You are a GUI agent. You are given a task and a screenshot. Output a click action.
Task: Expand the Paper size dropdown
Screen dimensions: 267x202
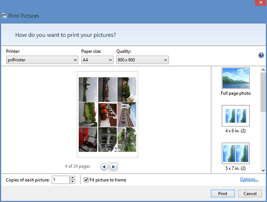coord(97,60)
